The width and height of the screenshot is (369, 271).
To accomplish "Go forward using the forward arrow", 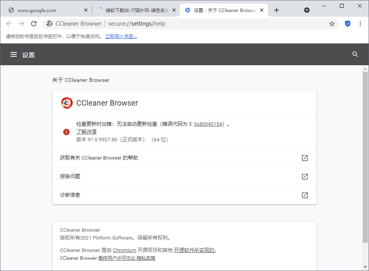I will click(21, 24).
